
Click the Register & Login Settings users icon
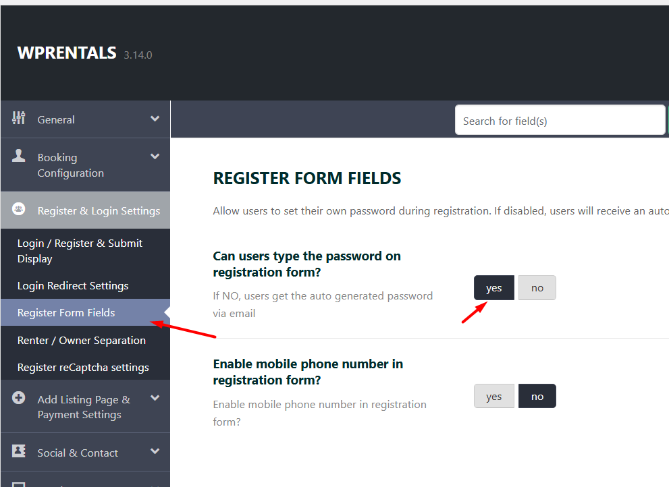(18, 209)
